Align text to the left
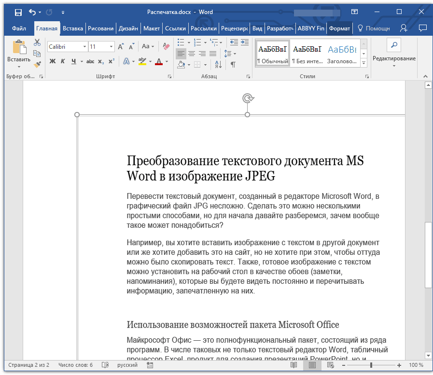 [x=181, y=54]
